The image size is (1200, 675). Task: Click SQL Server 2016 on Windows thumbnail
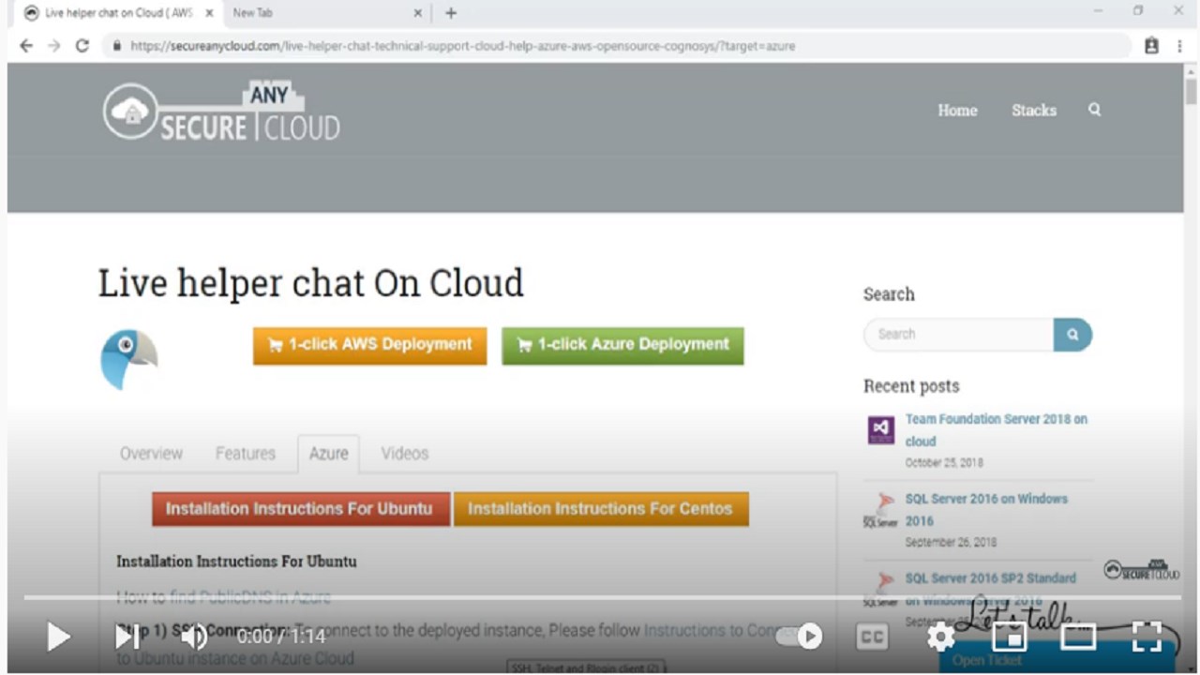coord(881,510)
